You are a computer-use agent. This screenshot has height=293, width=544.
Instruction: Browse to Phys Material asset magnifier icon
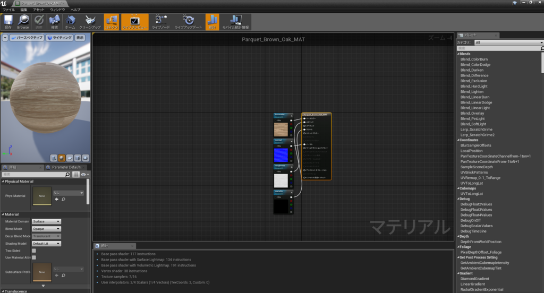tap(64, 200)
